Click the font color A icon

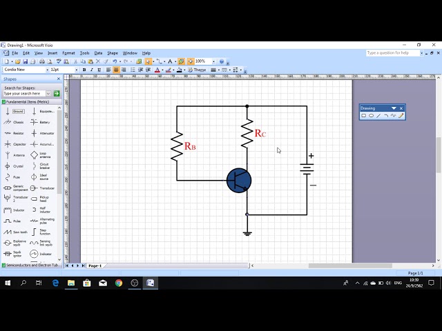pos(157,70)
